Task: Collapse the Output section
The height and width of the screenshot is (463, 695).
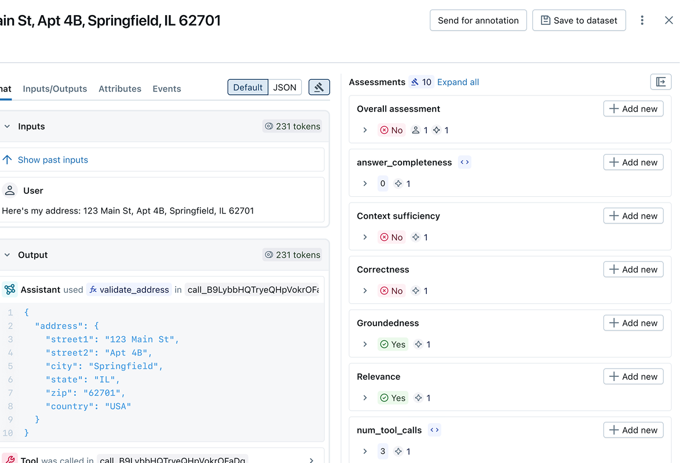Action: pos(7,255)
